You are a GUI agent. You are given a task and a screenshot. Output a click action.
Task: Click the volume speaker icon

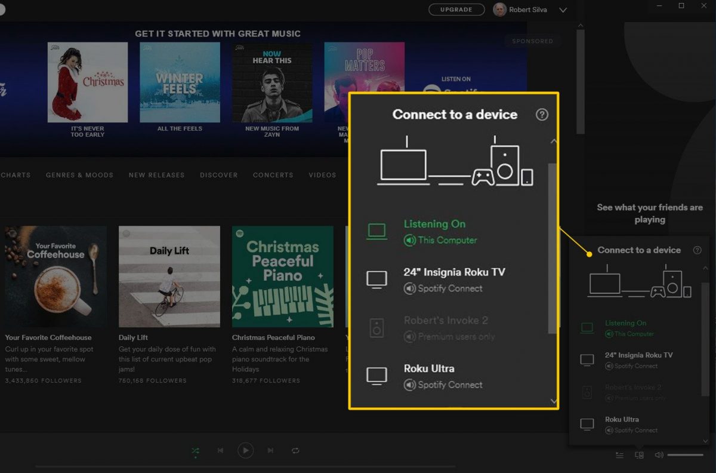coord(659,454)
